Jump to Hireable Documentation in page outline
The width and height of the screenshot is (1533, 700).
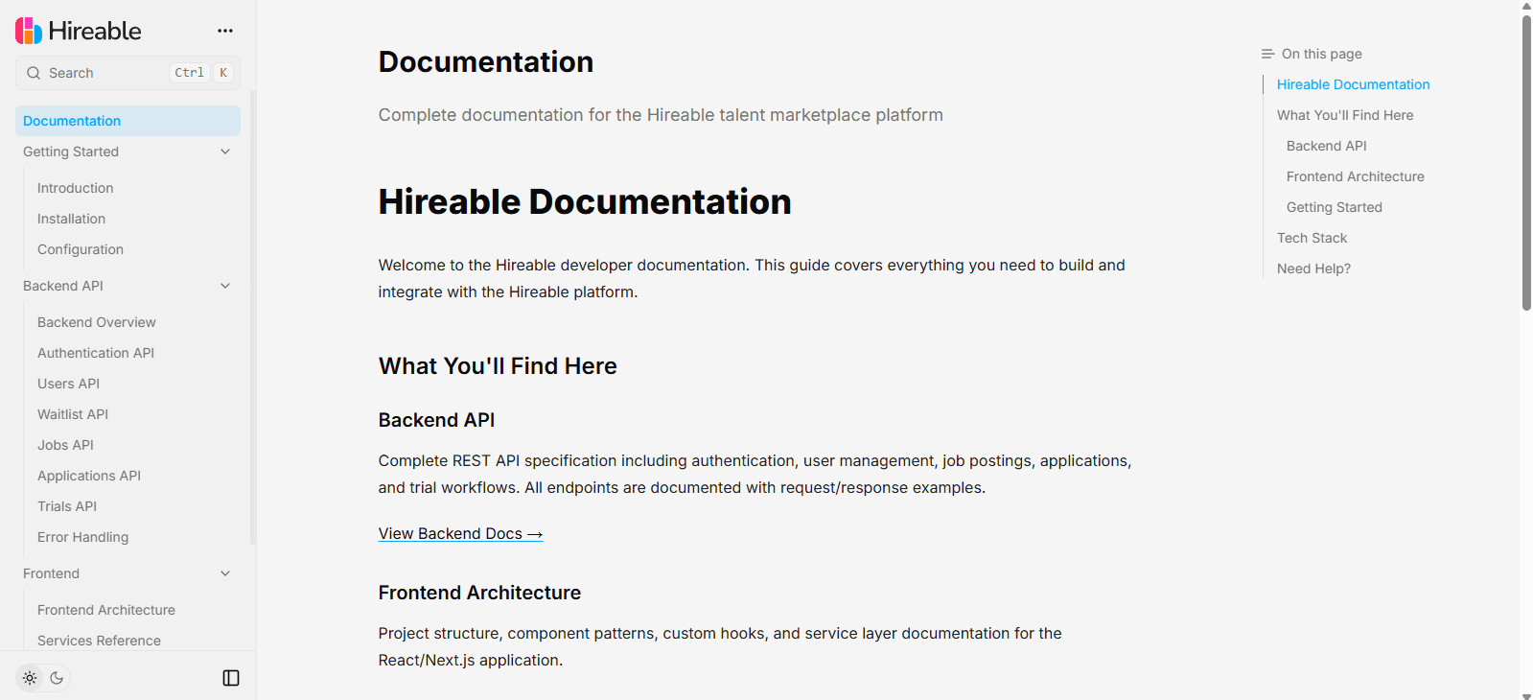pyautogui.click(x=1353, y=84)
